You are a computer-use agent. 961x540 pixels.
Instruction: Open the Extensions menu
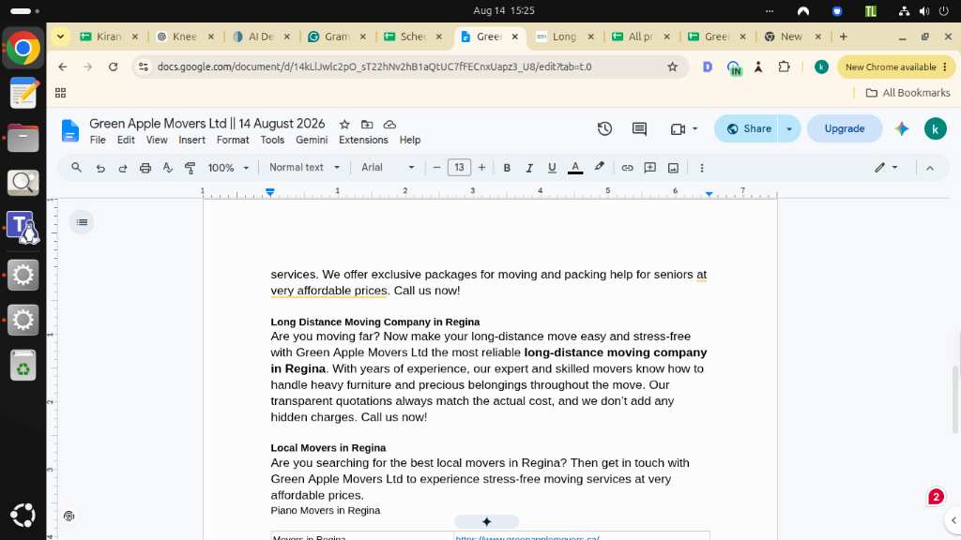[363, 140]
